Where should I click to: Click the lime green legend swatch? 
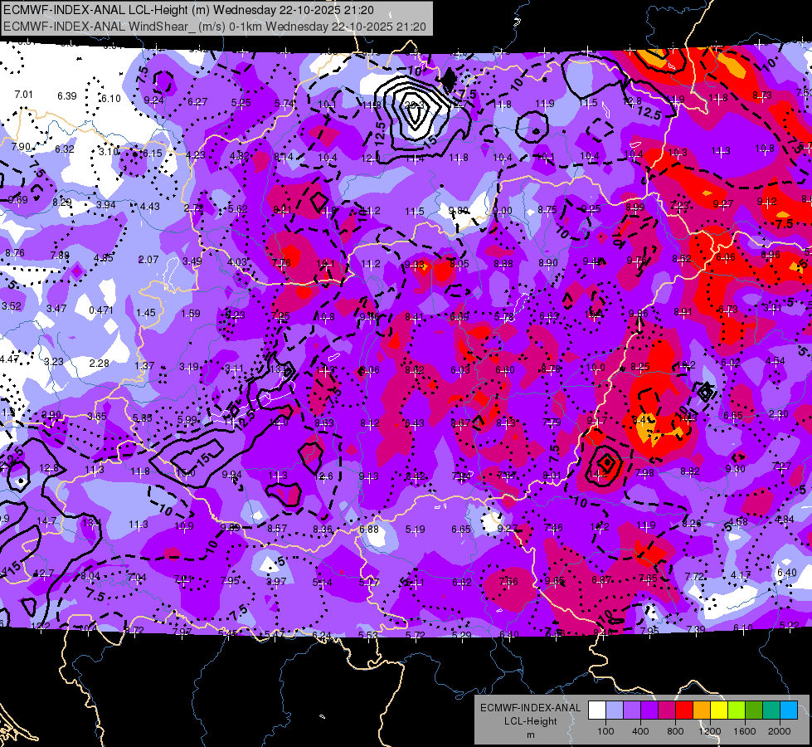[737, 710]
